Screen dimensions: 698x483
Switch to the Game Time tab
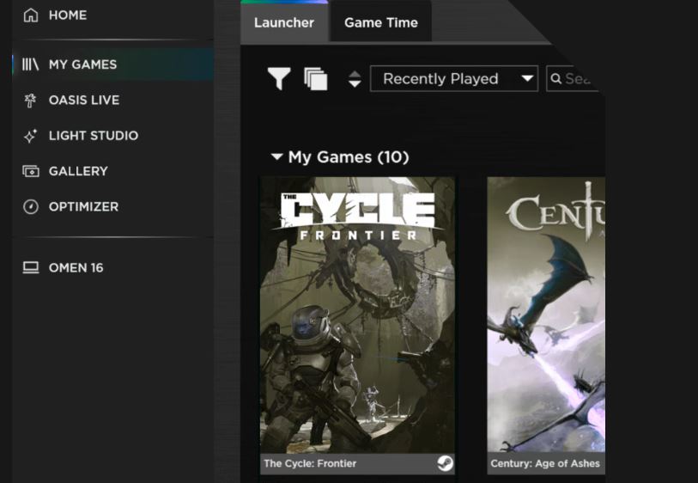click(381, 22)
